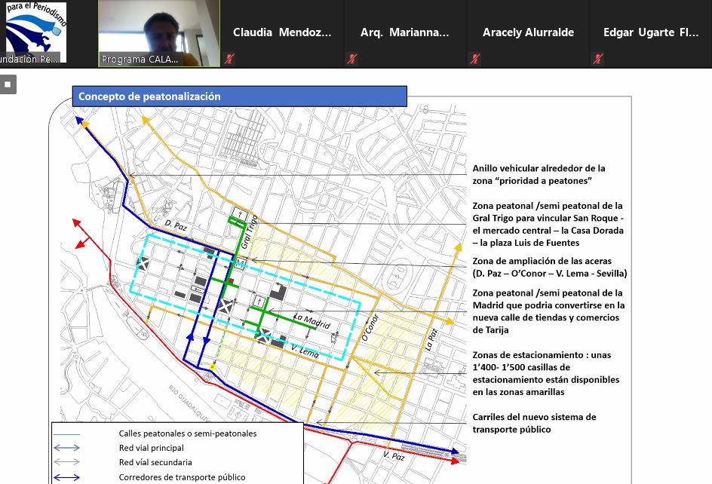This screenshot has width=712, height=484.
Task: Select the Programa CALA video thumbnail
Action: pos(159,33)
